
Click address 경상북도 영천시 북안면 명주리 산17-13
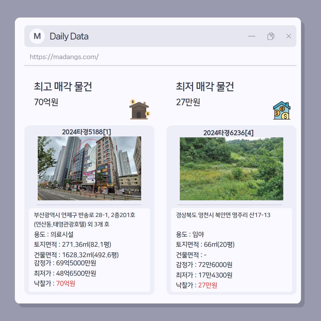coord(223,215)
